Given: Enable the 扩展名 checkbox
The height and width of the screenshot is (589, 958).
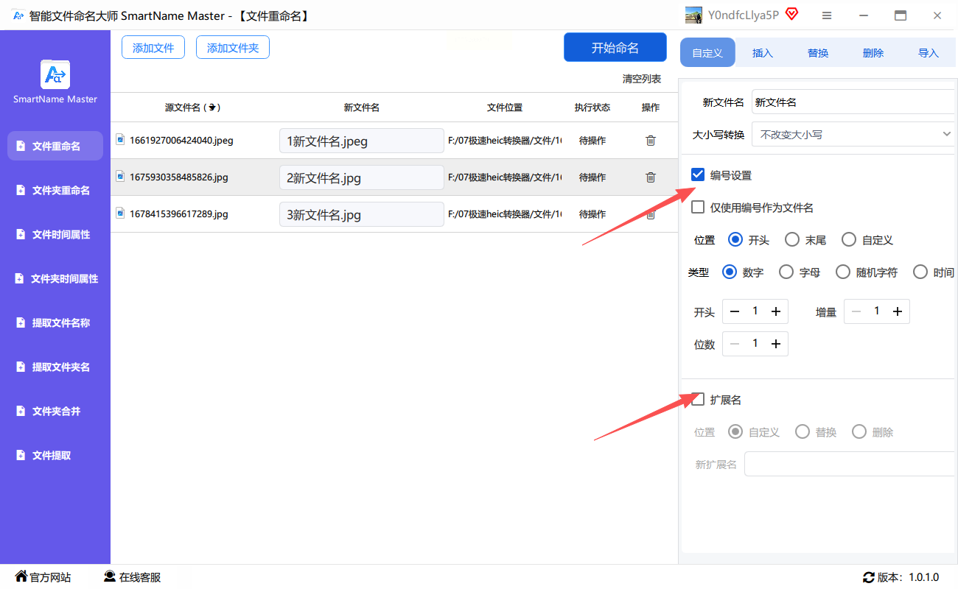Looking at the screenshot, I should point(698,399).
